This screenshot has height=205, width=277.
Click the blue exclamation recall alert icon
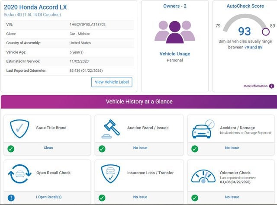point(11,198)
